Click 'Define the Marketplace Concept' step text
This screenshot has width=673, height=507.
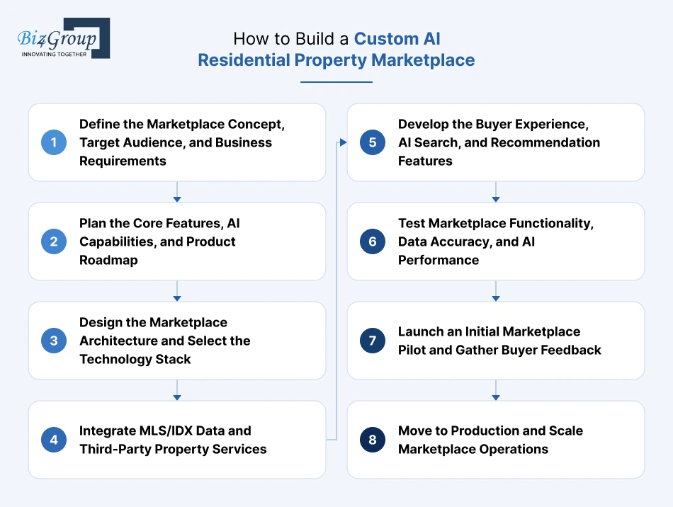pyautogui.click(x=182, y=142)
